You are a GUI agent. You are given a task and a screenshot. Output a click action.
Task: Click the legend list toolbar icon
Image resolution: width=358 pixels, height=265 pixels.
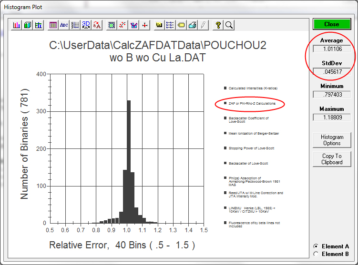point(170,25)
